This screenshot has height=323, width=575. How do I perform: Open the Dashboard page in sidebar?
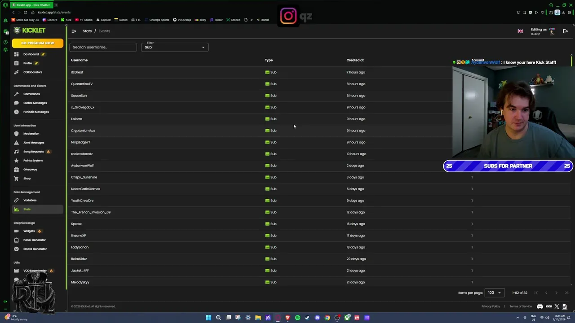point(31,54)
